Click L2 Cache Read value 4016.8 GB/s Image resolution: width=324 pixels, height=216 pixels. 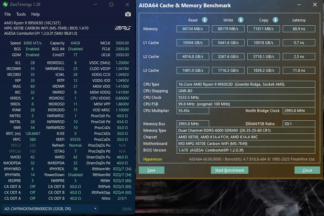(x=193, y=57)
